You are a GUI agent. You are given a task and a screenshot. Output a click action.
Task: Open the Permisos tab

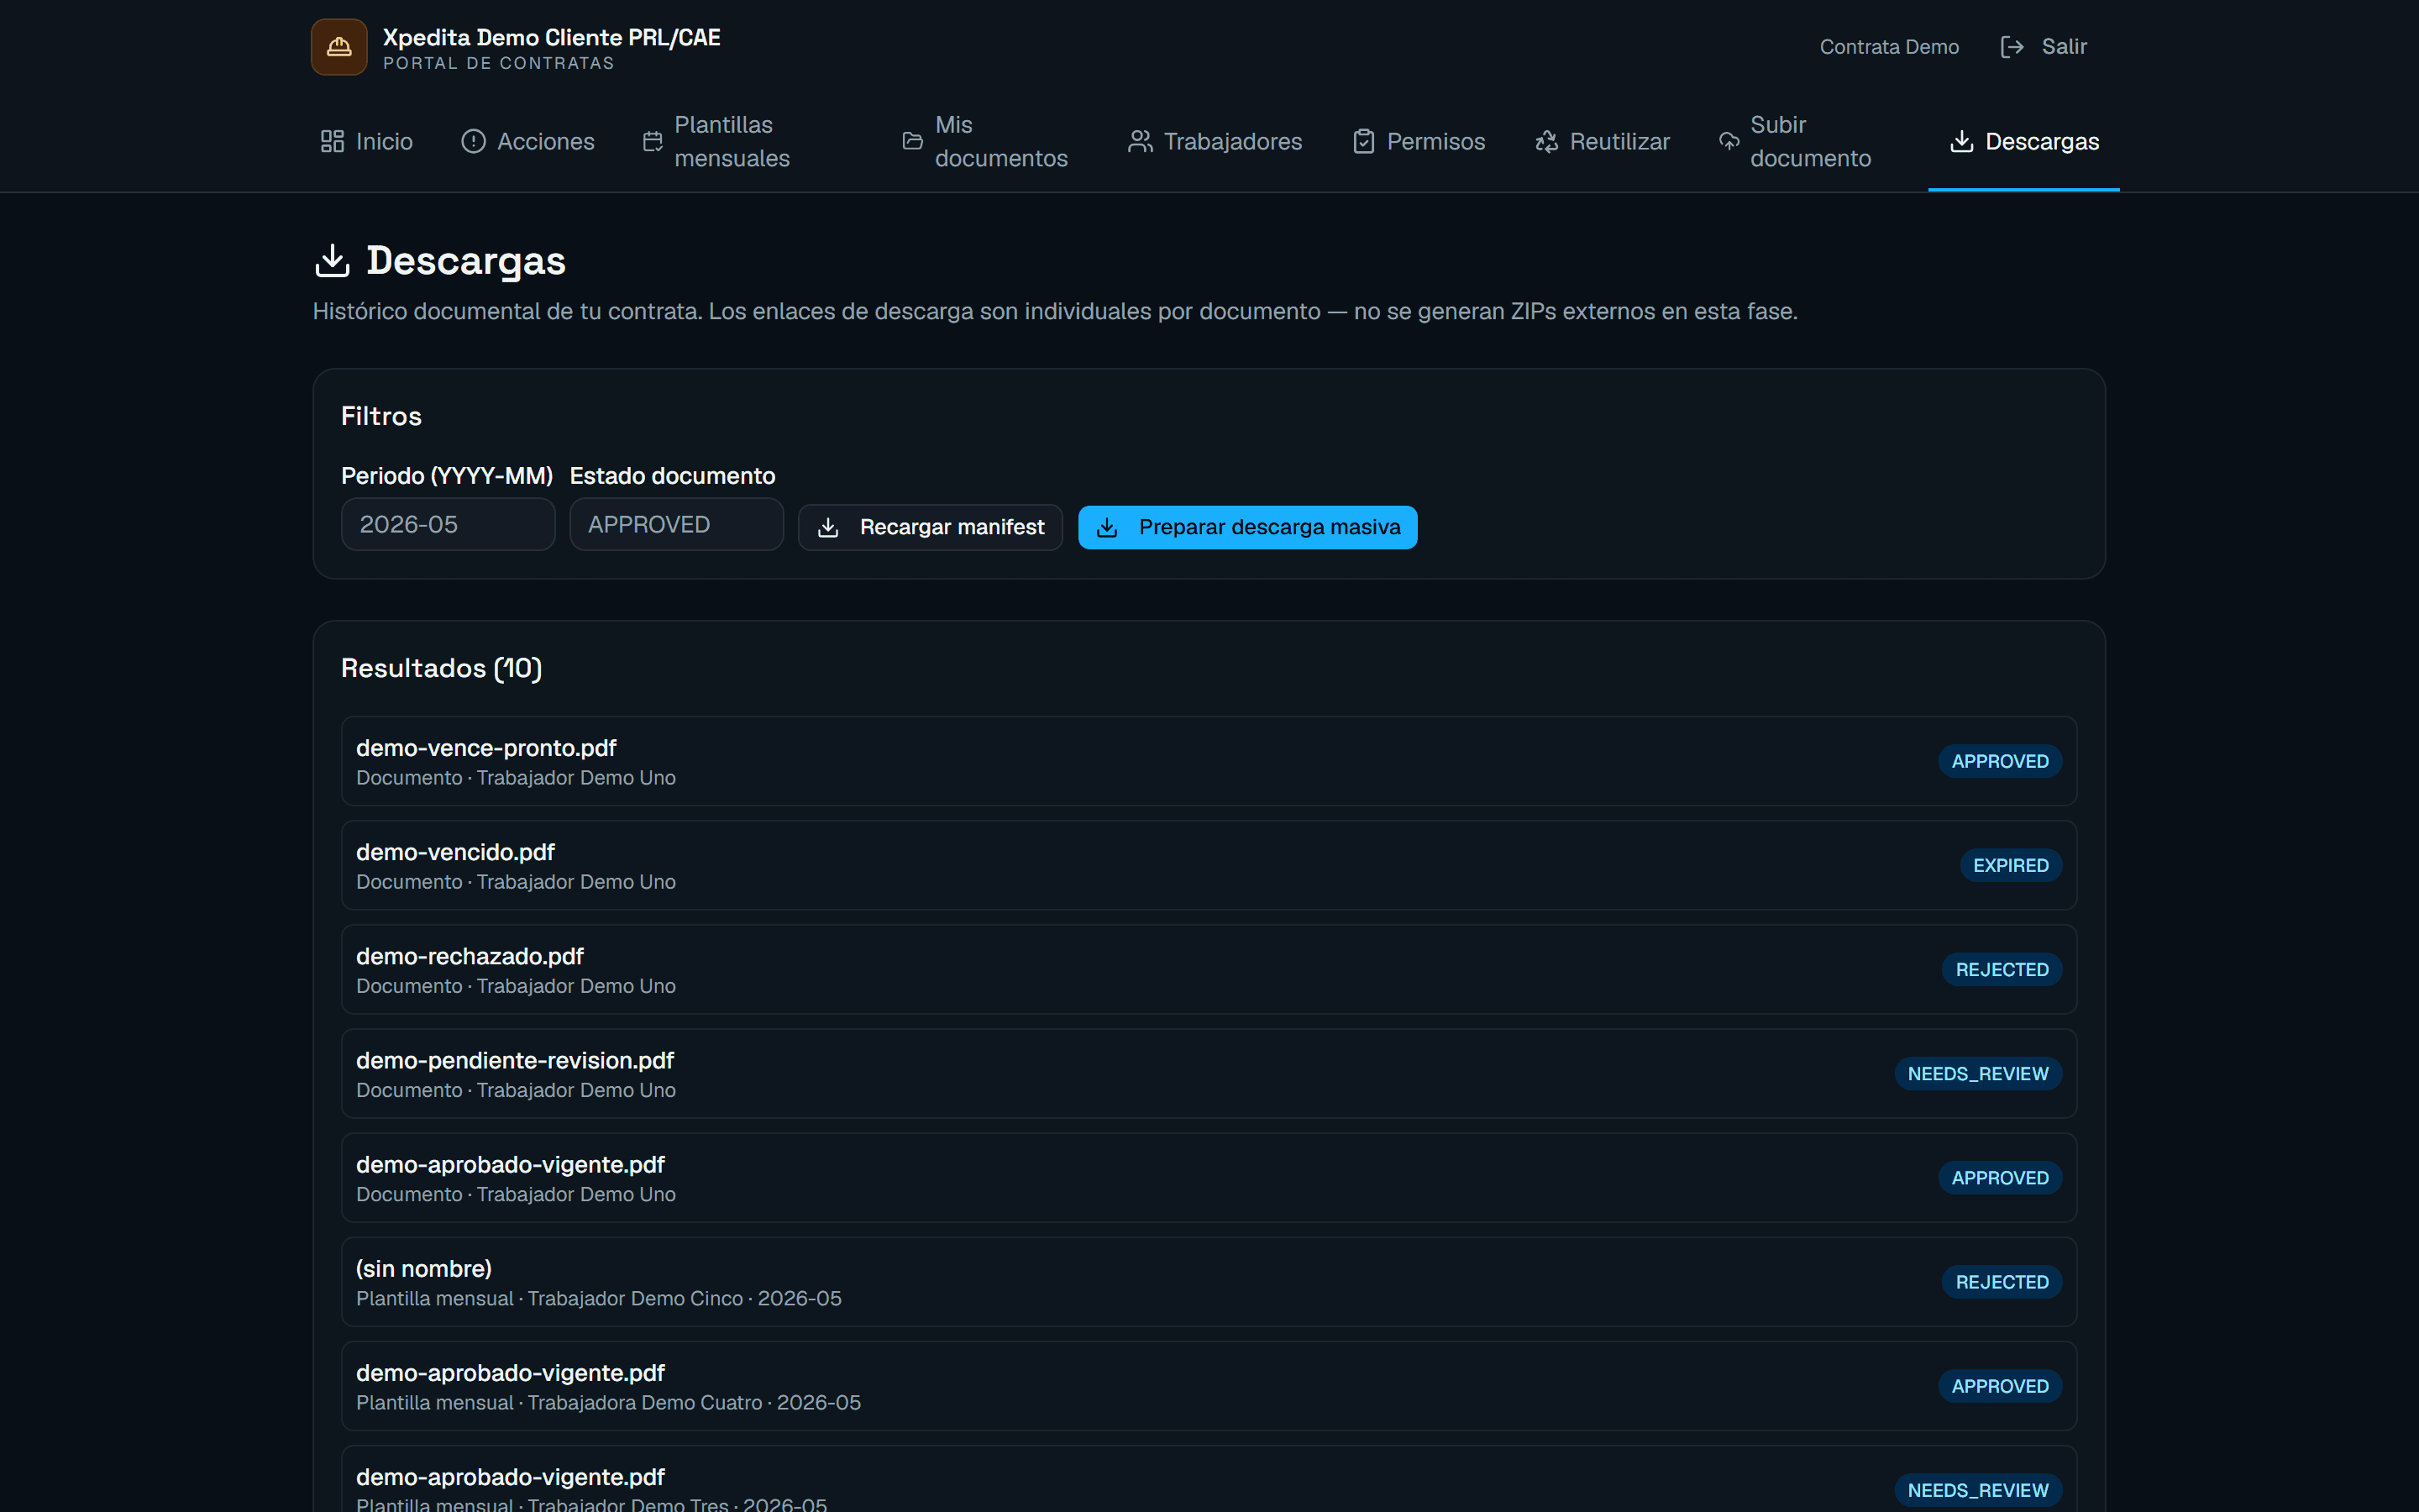pyautogui.click(x=1419, y=141)
